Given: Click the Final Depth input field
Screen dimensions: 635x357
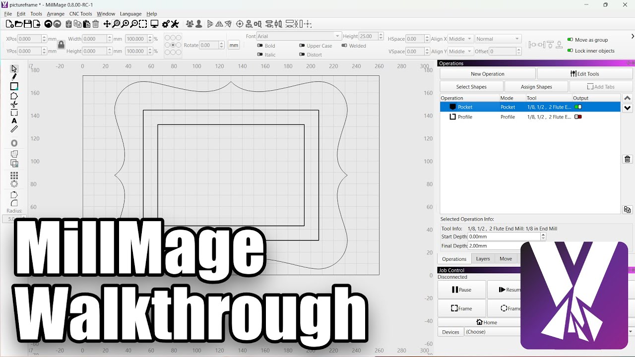Looking at the screenshot, I should (504, 245).
